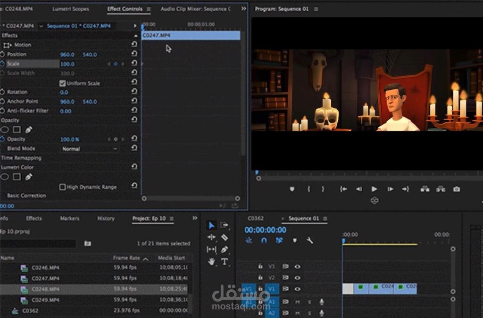Add a Scale keyframe
This screenshot has width=483, height=318.
(116, 64)
